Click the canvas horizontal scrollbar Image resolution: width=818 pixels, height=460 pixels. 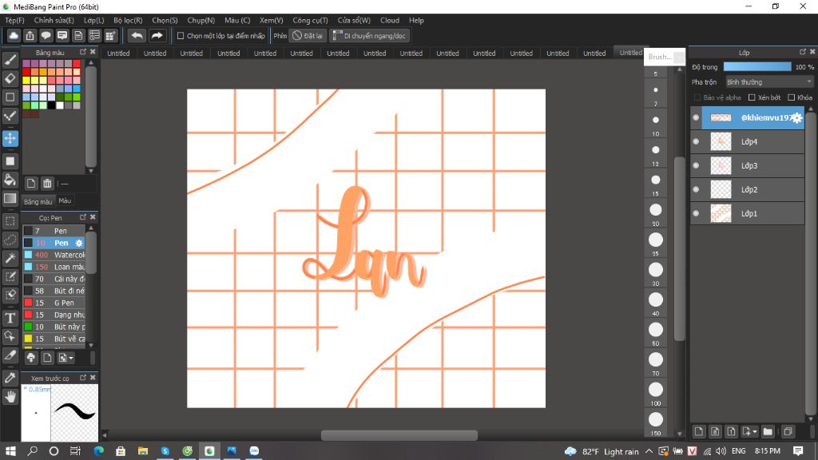point(399,435)
